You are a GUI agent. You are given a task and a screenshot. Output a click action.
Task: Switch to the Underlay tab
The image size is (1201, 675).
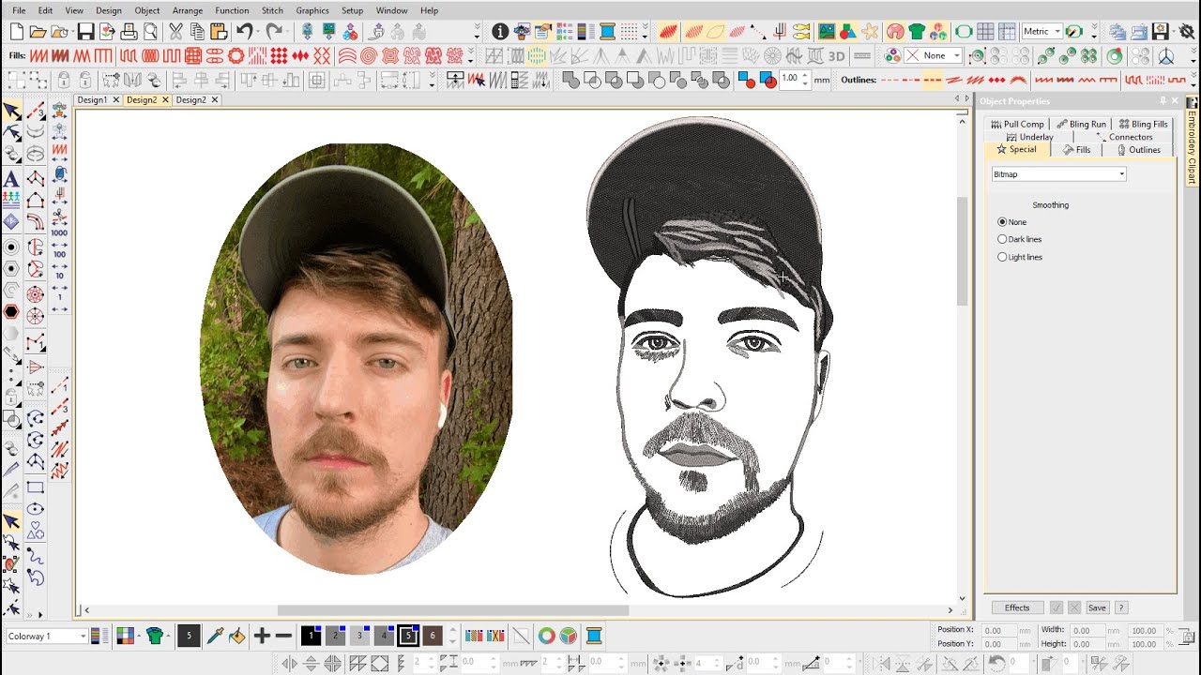(x=1029, y=137)
